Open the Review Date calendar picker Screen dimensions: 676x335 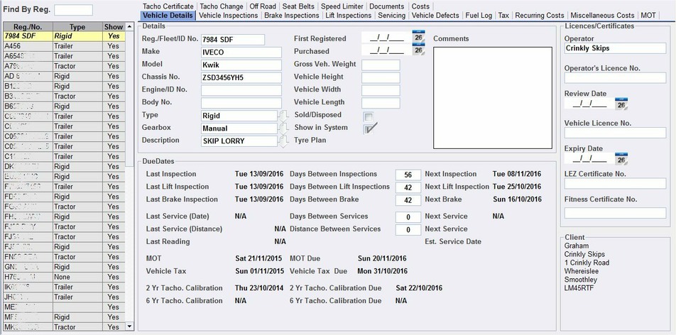click(x=621, y=104)
